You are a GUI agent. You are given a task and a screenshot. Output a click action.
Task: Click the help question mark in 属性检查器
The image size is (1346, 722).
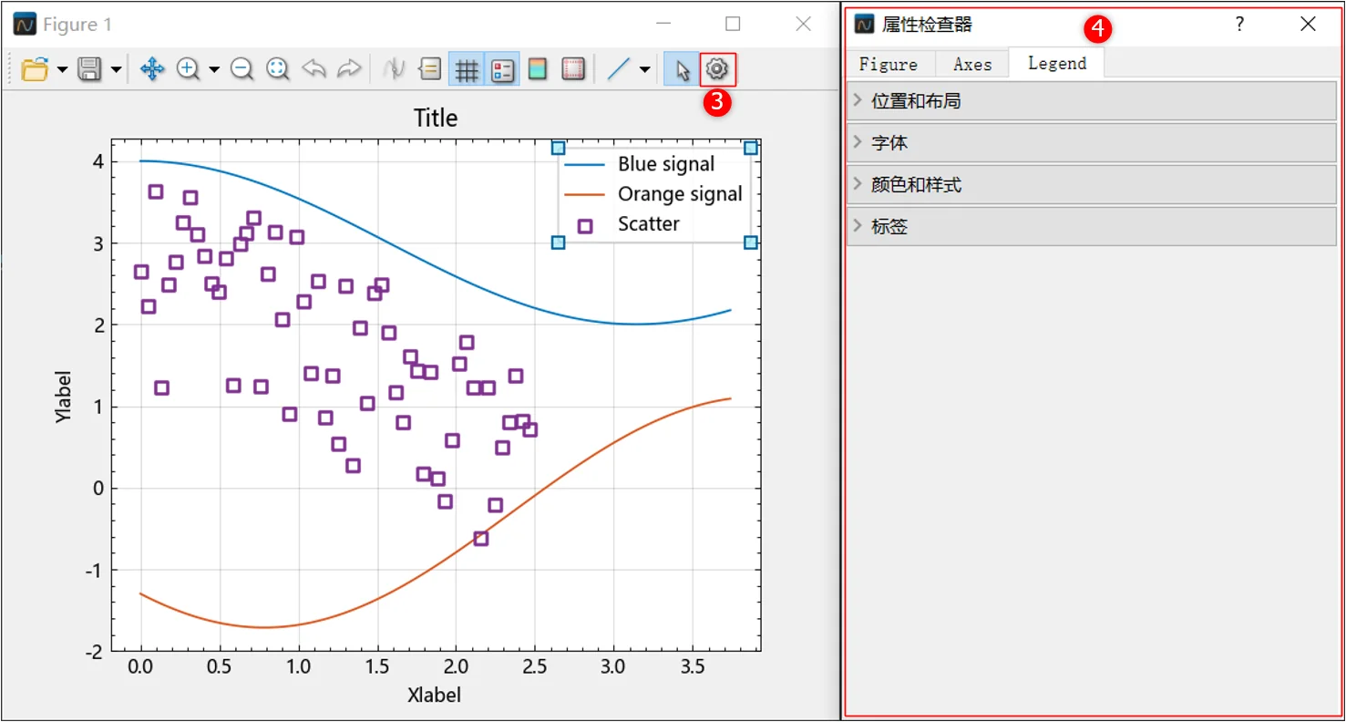[1239, 25]
